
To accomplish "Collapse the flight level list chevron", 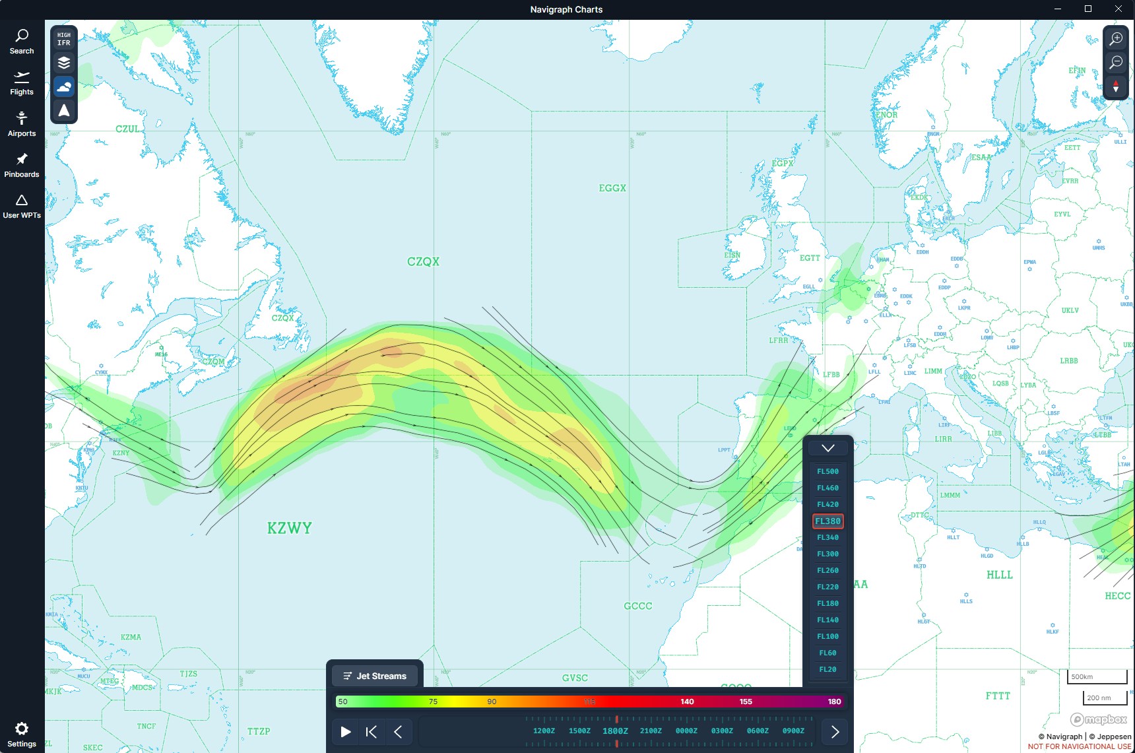I will point(827,448).
